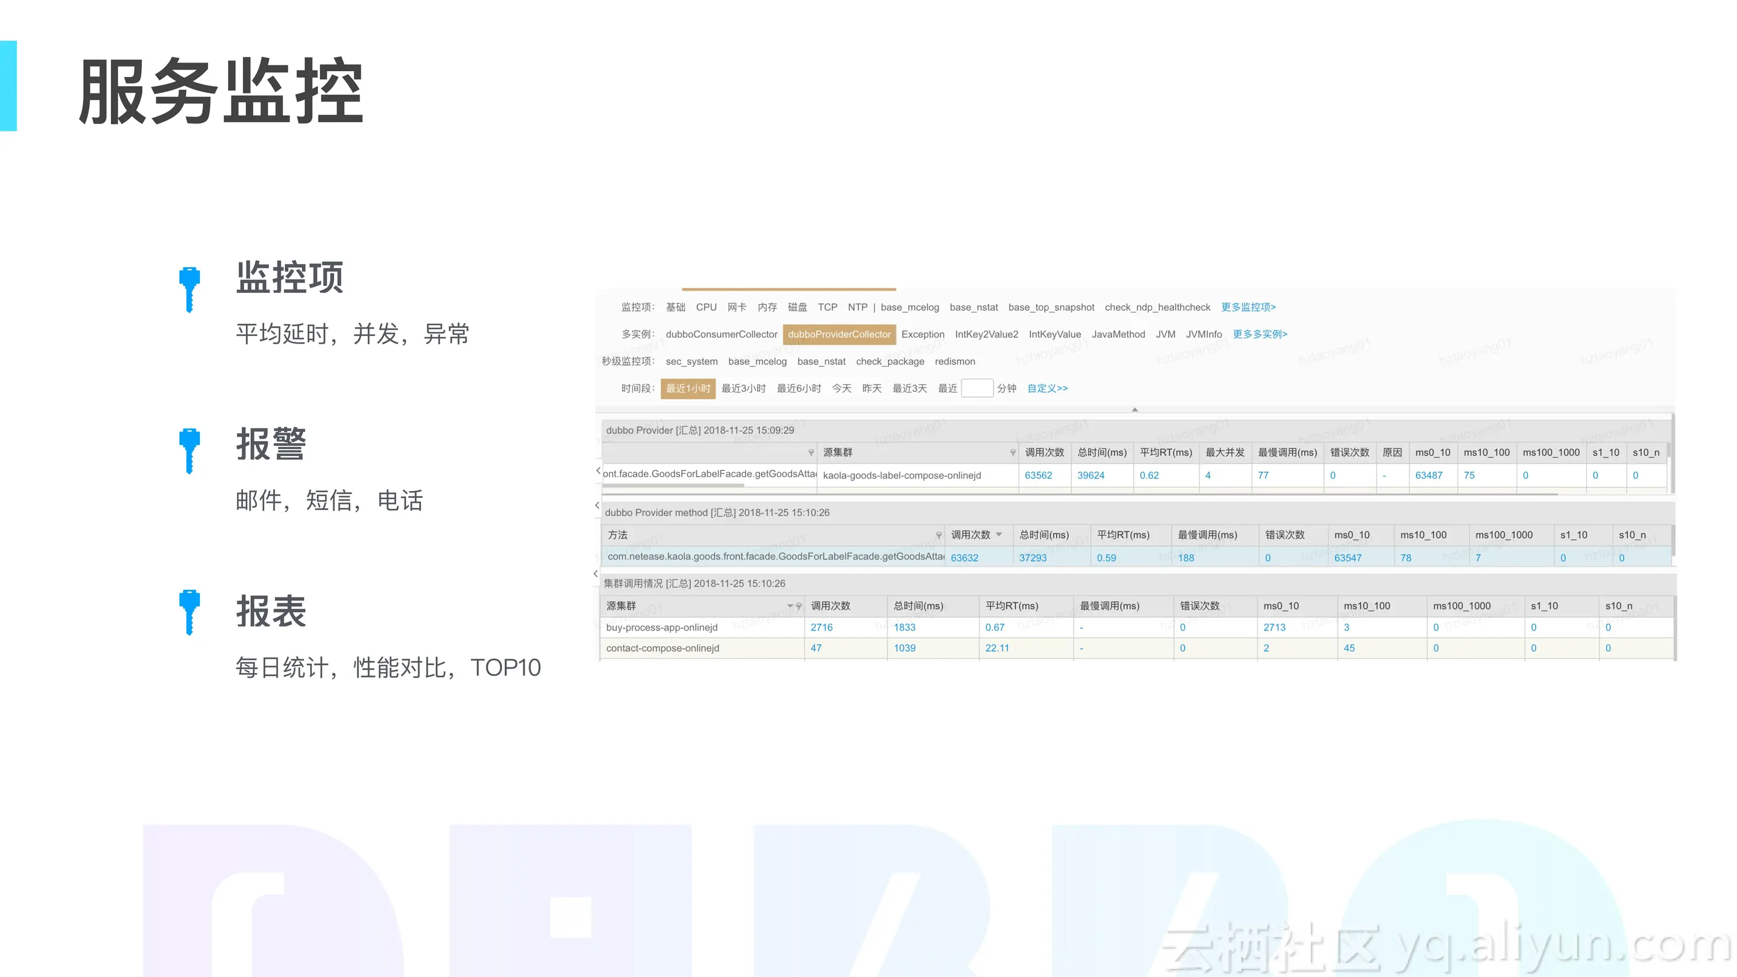Click the filter icon in the 方法 column header
This screenshot has width=1737, height=977.
pos(938,535)
